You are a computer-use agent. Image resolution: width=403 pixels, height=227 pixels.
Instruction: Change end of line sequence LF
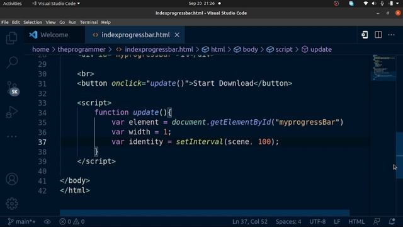coord(337,221)
